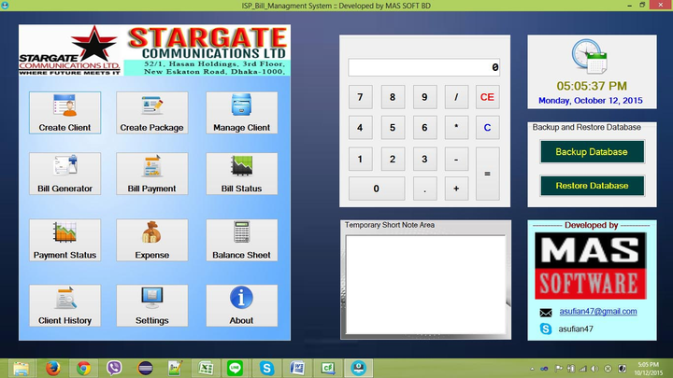Open the asufian47@gmail.com email link
Viewport: 673px width, 378px height.
[x=598, y=312]
